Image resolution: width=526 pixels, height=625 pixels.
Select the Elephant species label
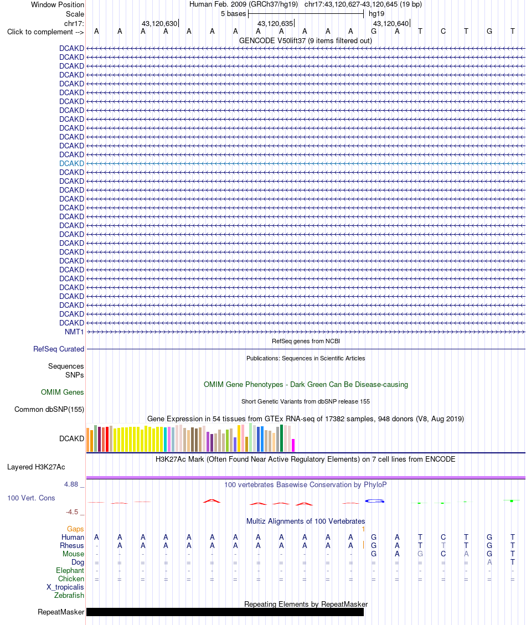tap(70, 570)
